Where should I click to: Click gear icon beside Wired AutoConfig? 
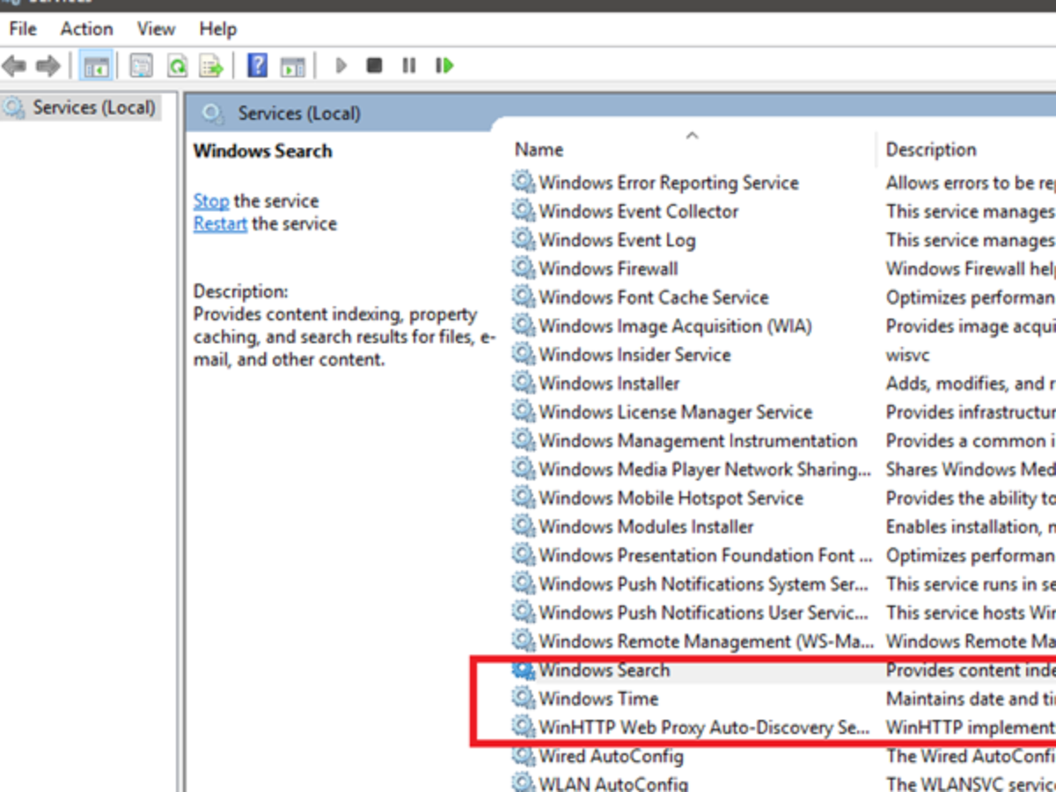tap(524, 756)
